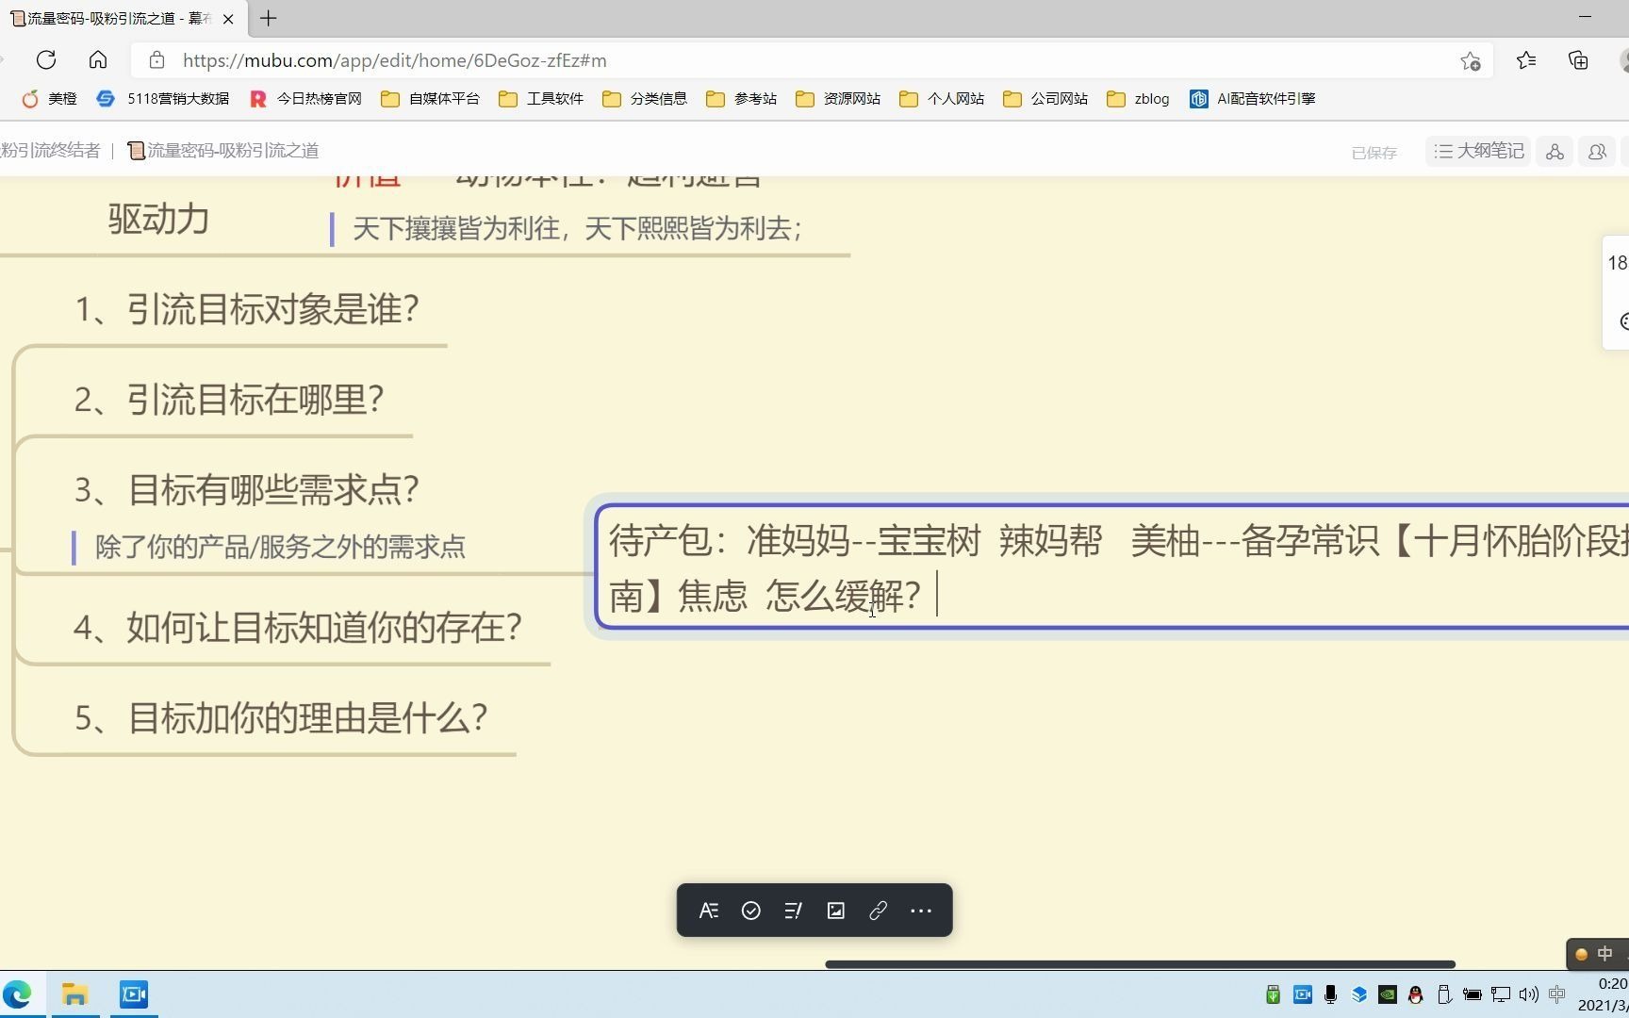Image resolution: width=1629 pixels, height=1018 pixels.
Task: Click inside the 待产包 editing node
Action: (1112, 567)
